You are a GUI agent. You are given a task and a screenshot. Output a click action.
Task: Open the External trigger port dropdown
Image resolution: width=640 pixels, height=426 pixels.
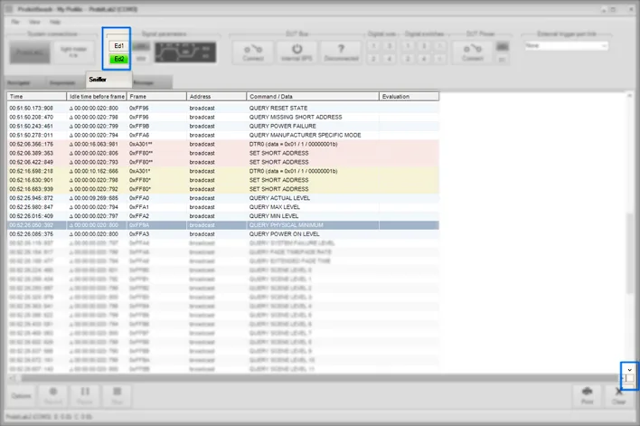point(567,46)
